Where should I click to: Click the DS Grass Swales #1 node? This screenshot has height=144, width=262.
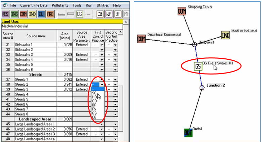(198, 66)
